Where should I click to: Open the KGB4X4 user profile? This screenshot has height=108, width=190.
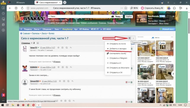34,67
